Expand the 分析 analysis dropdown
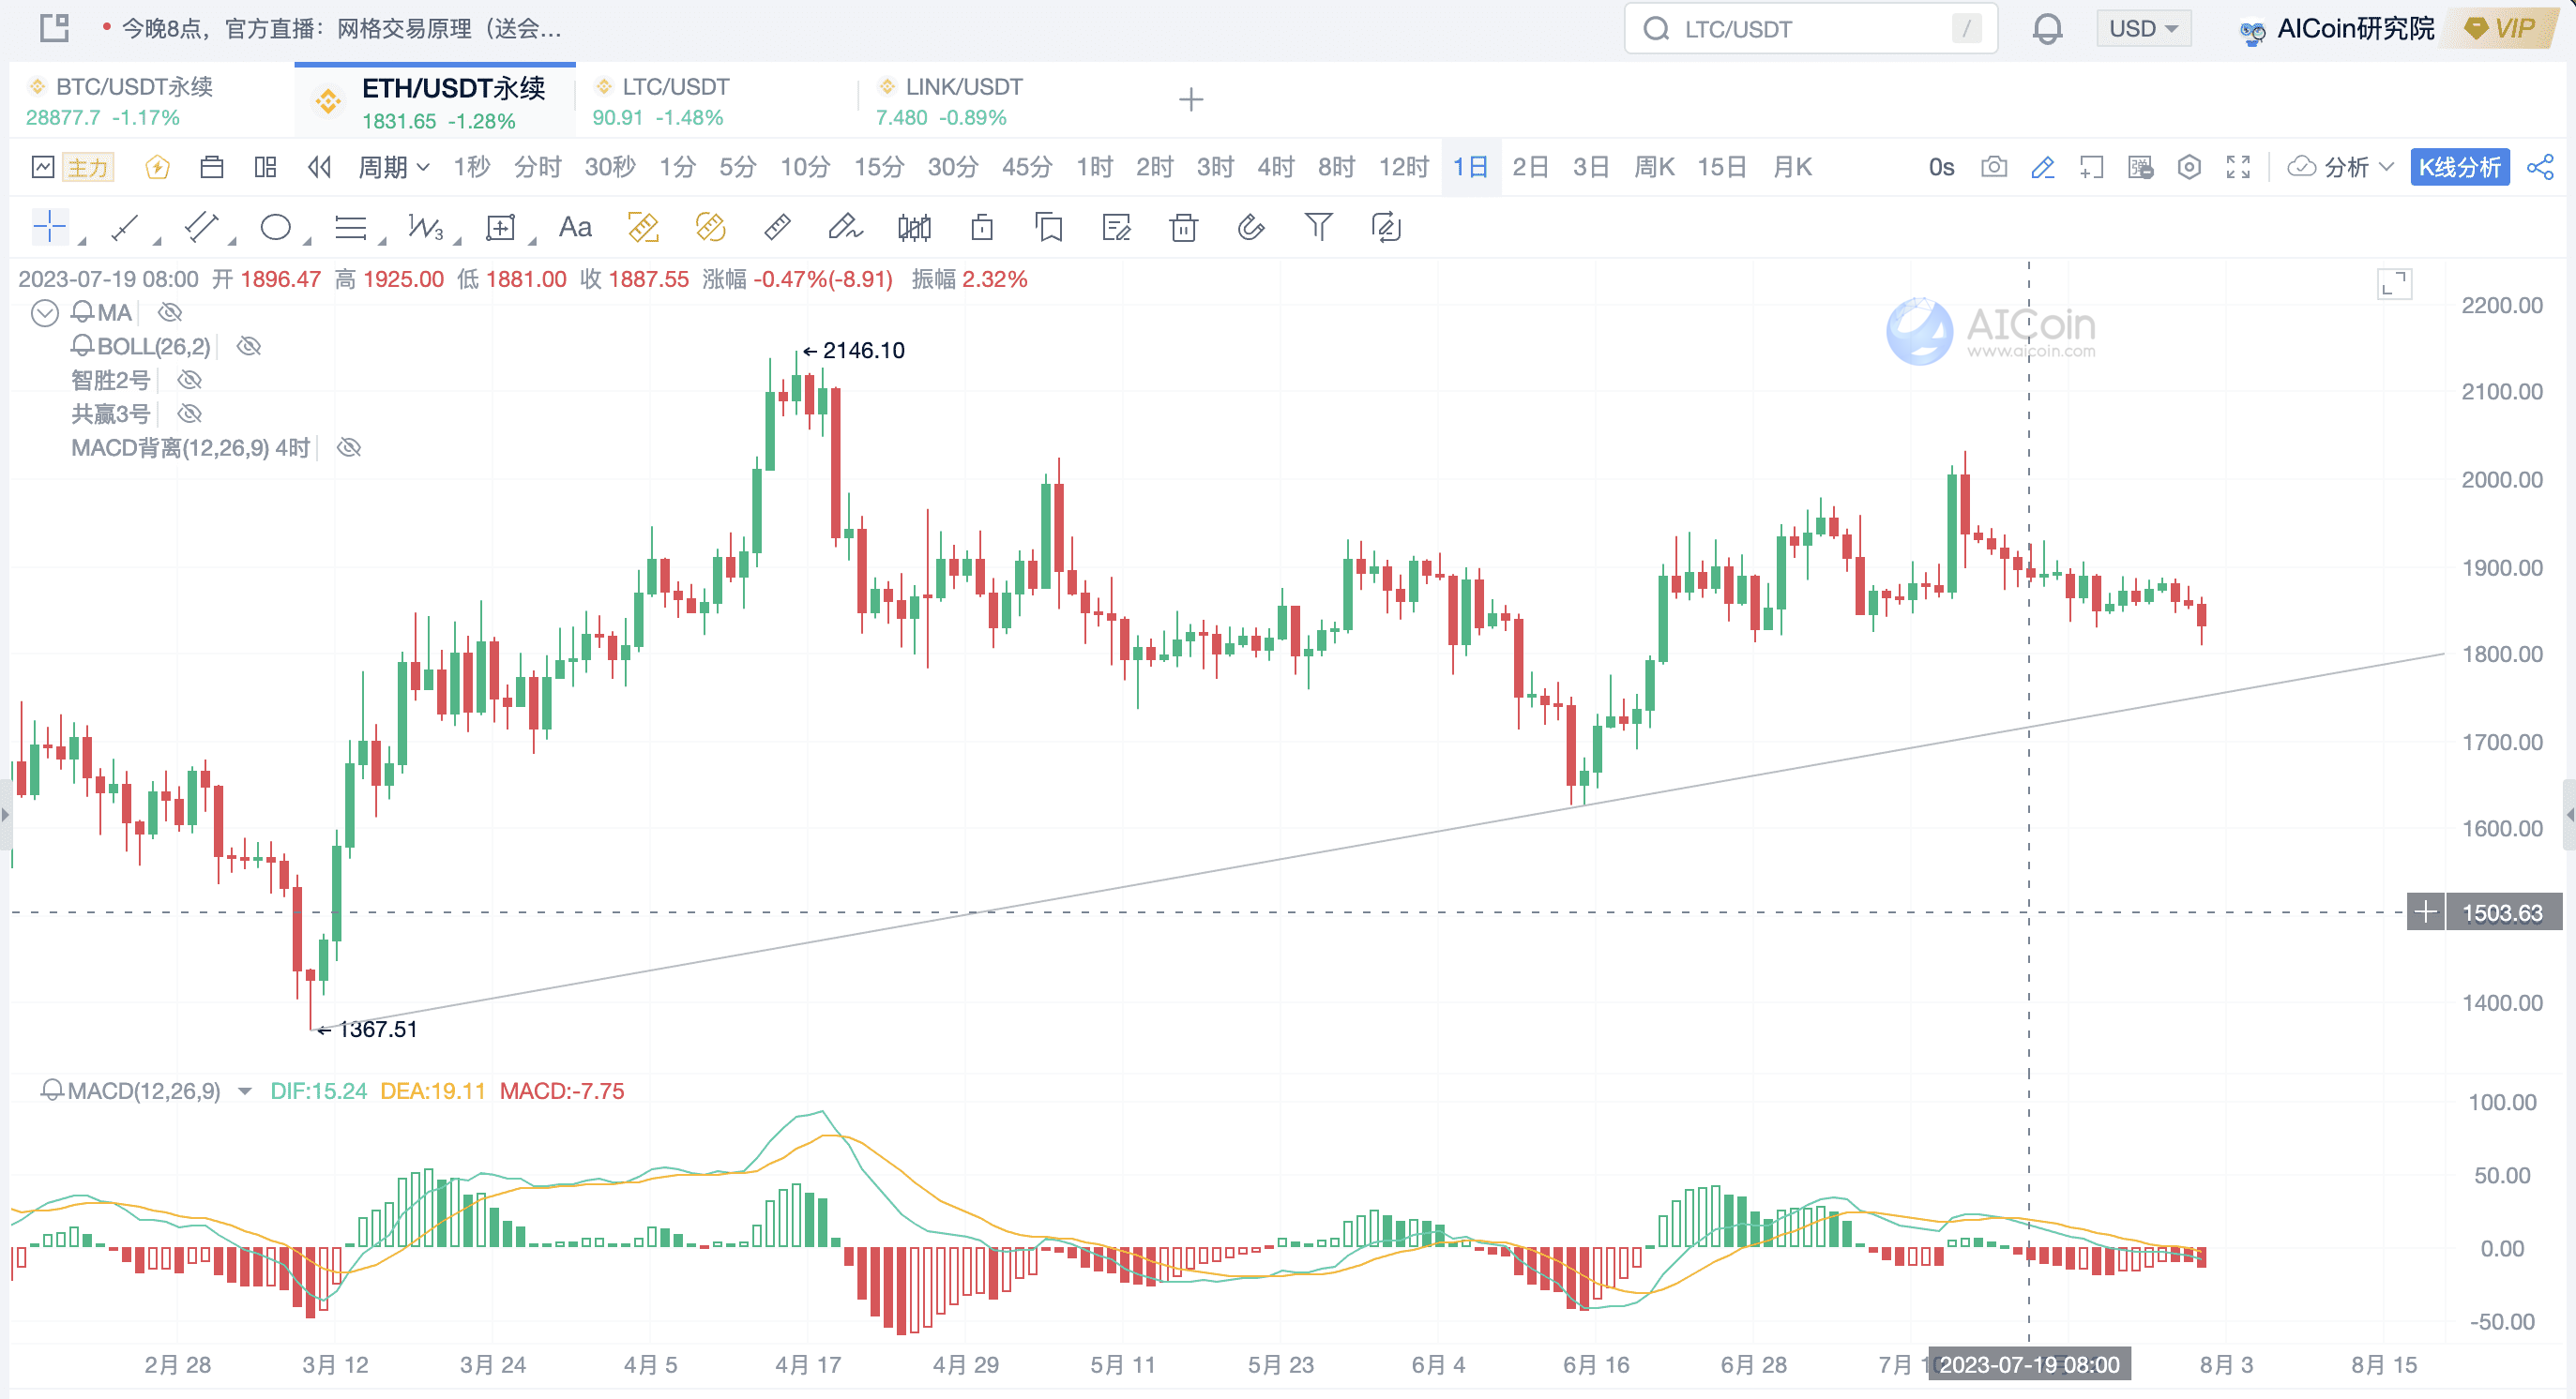 (2341, 167)
